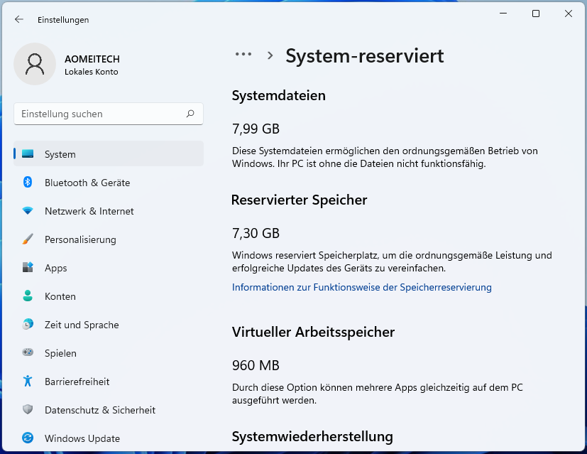
Task: Click the Konten person icon
Action: pyautogui.click(x=28, y=296)
